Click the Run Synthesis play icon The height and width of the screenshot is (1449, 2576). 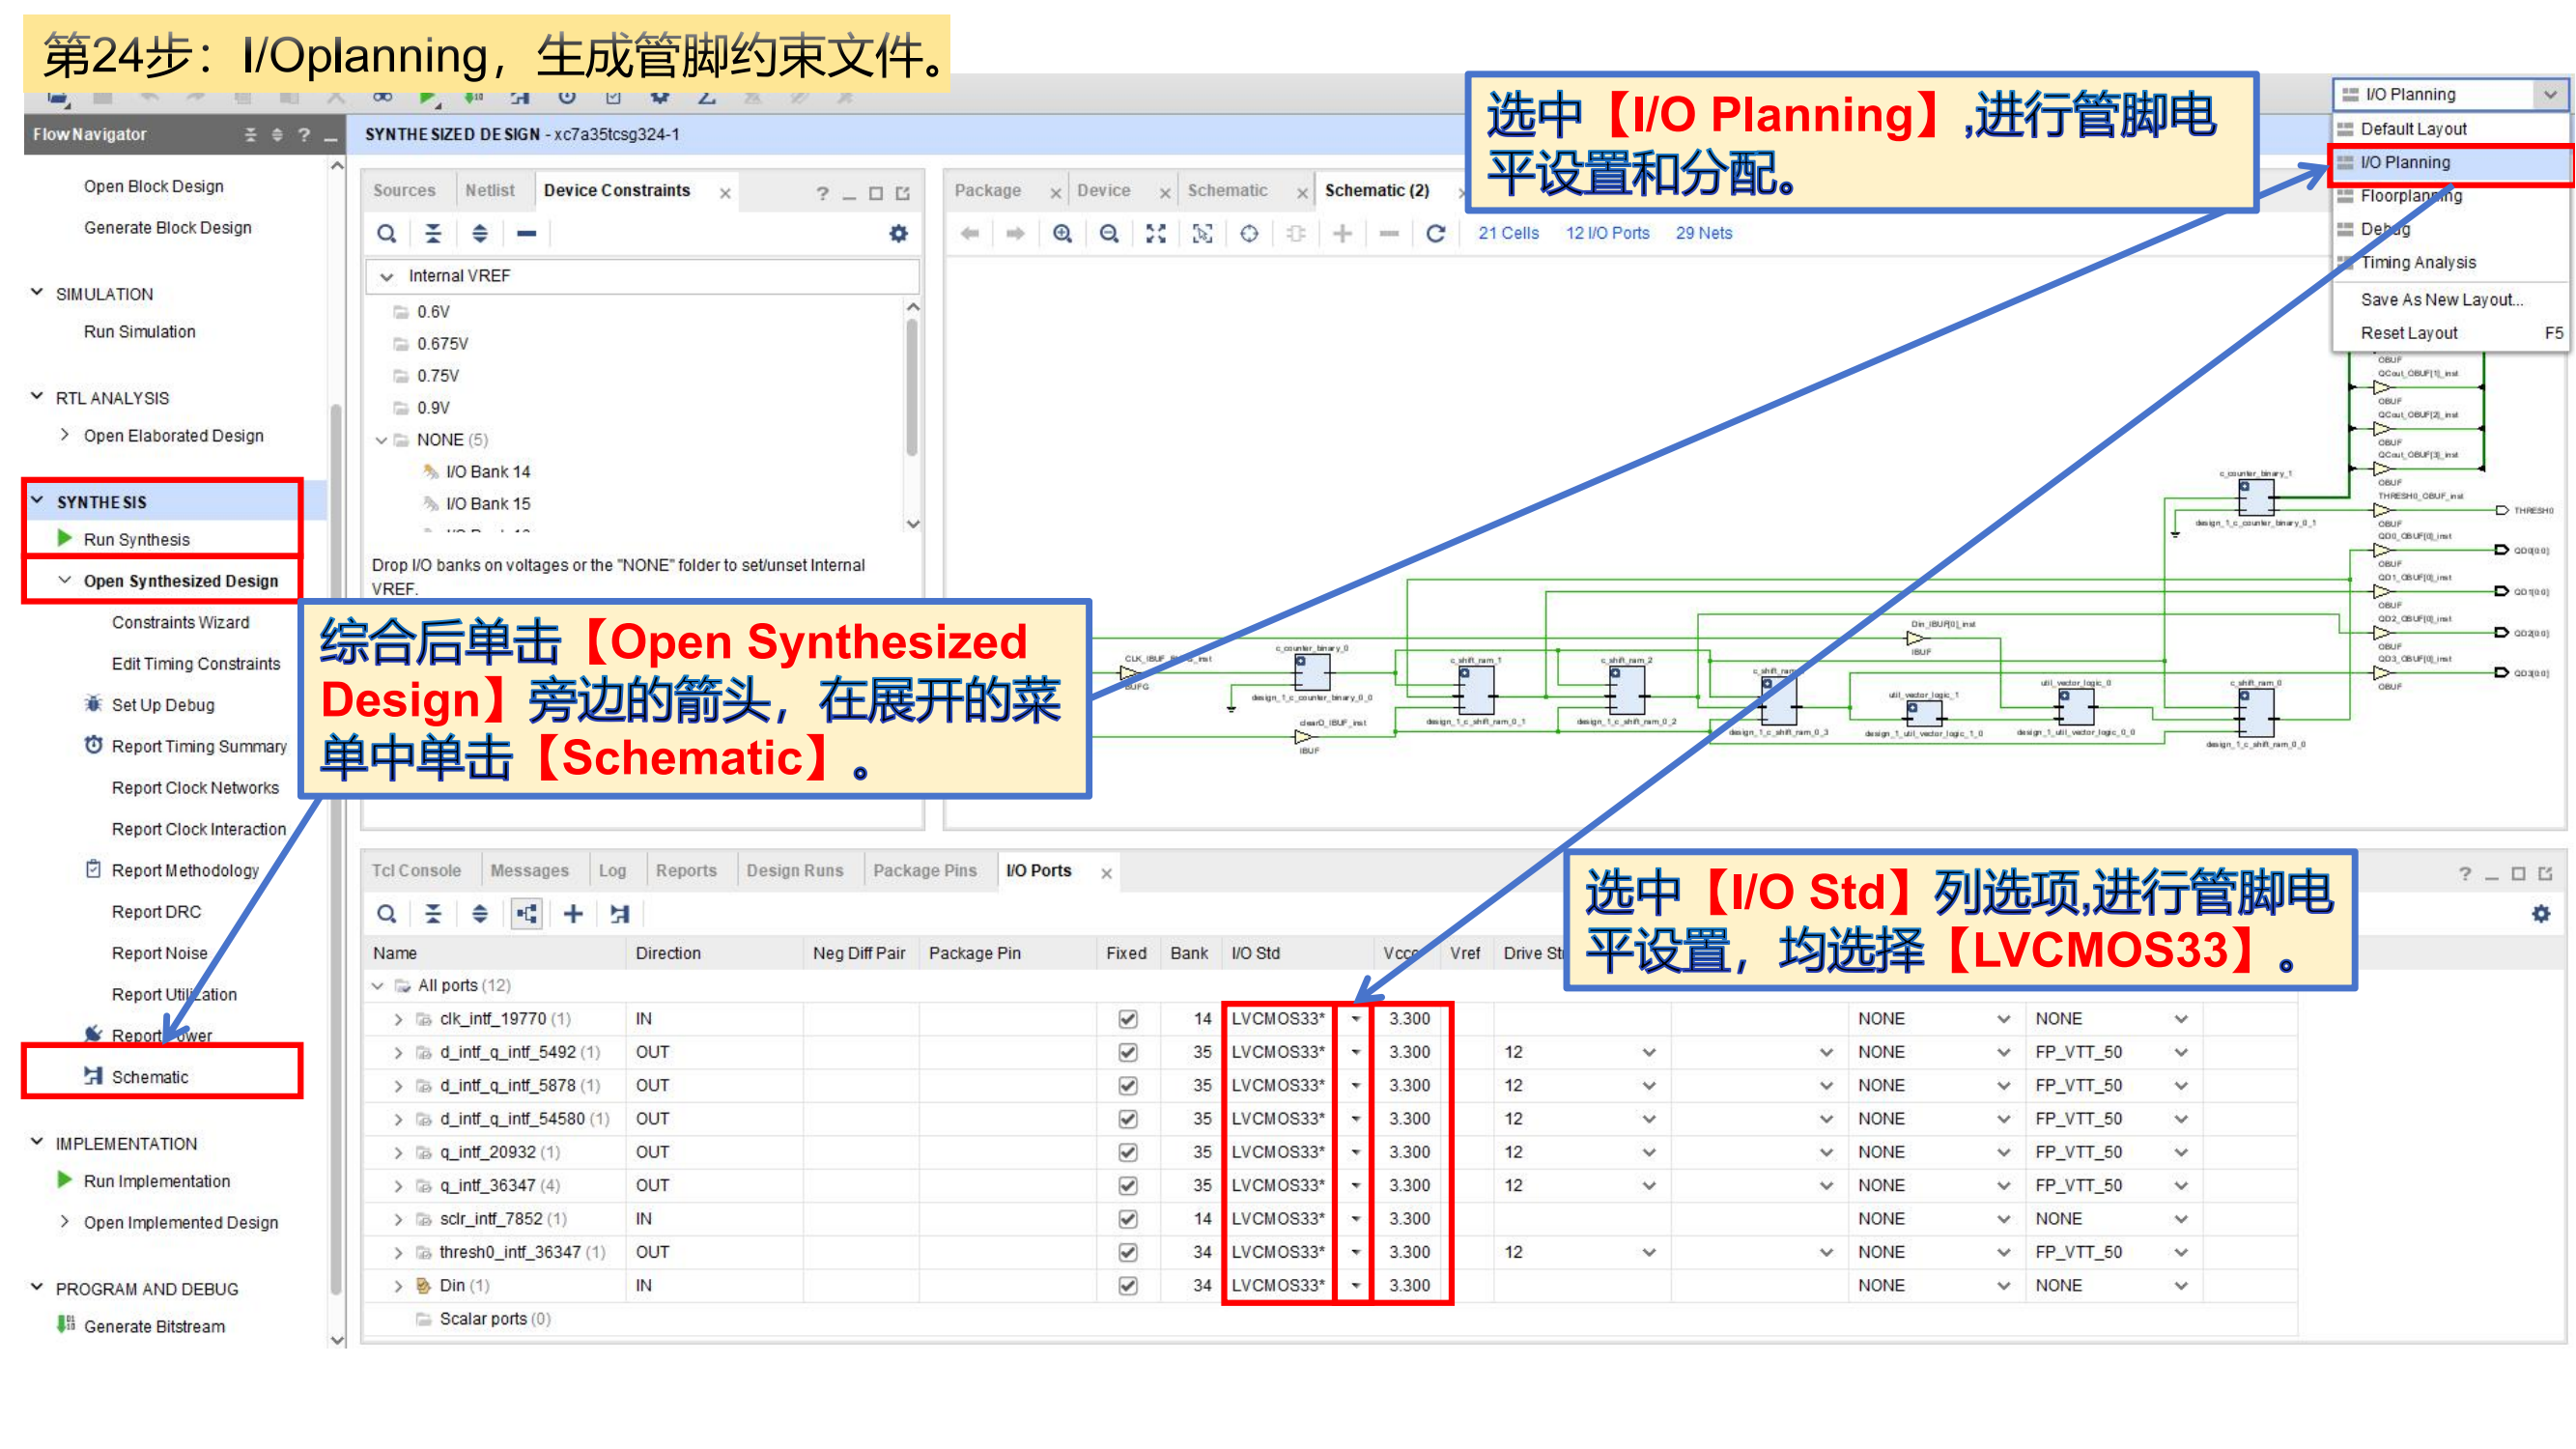[65, 538]
